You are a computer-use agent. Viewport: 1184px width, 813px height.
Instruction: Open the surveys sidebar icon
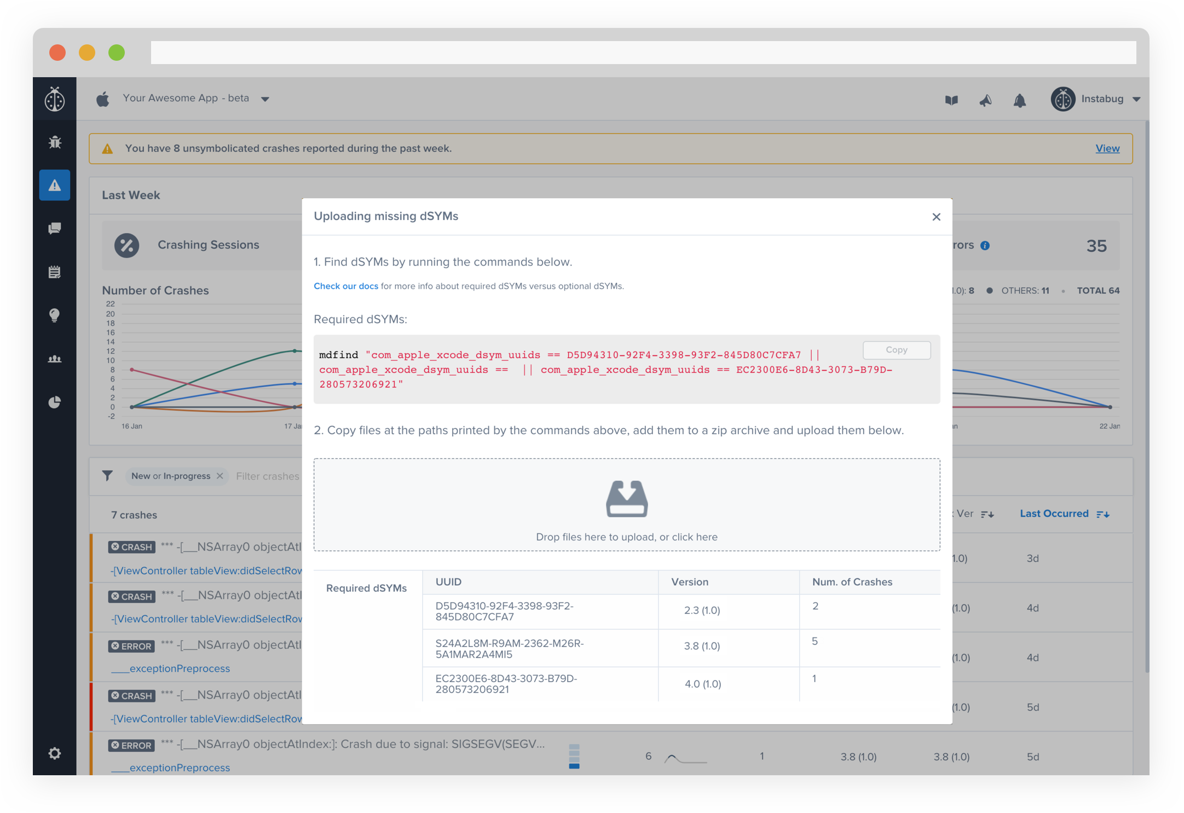click(55, 272)
